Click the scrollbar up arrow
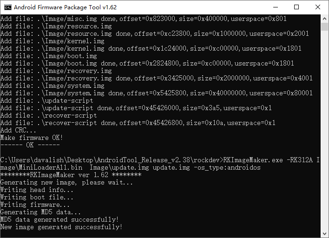Screen dimensions: 329x238 point(324,18)
